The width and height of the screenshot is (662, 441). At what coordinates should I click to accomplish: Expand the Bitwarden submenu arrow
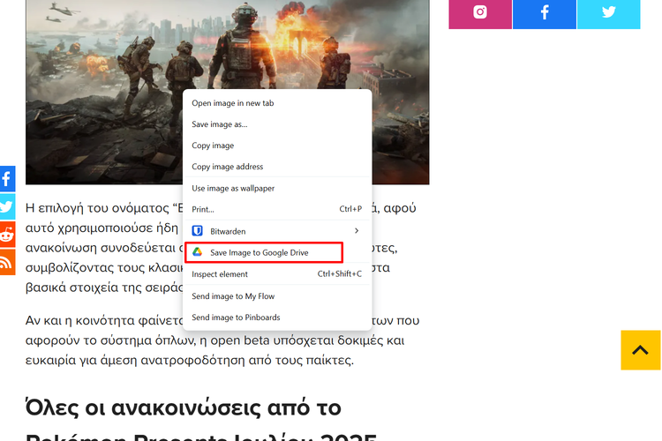pyautogui.click(x=357, y=230)
